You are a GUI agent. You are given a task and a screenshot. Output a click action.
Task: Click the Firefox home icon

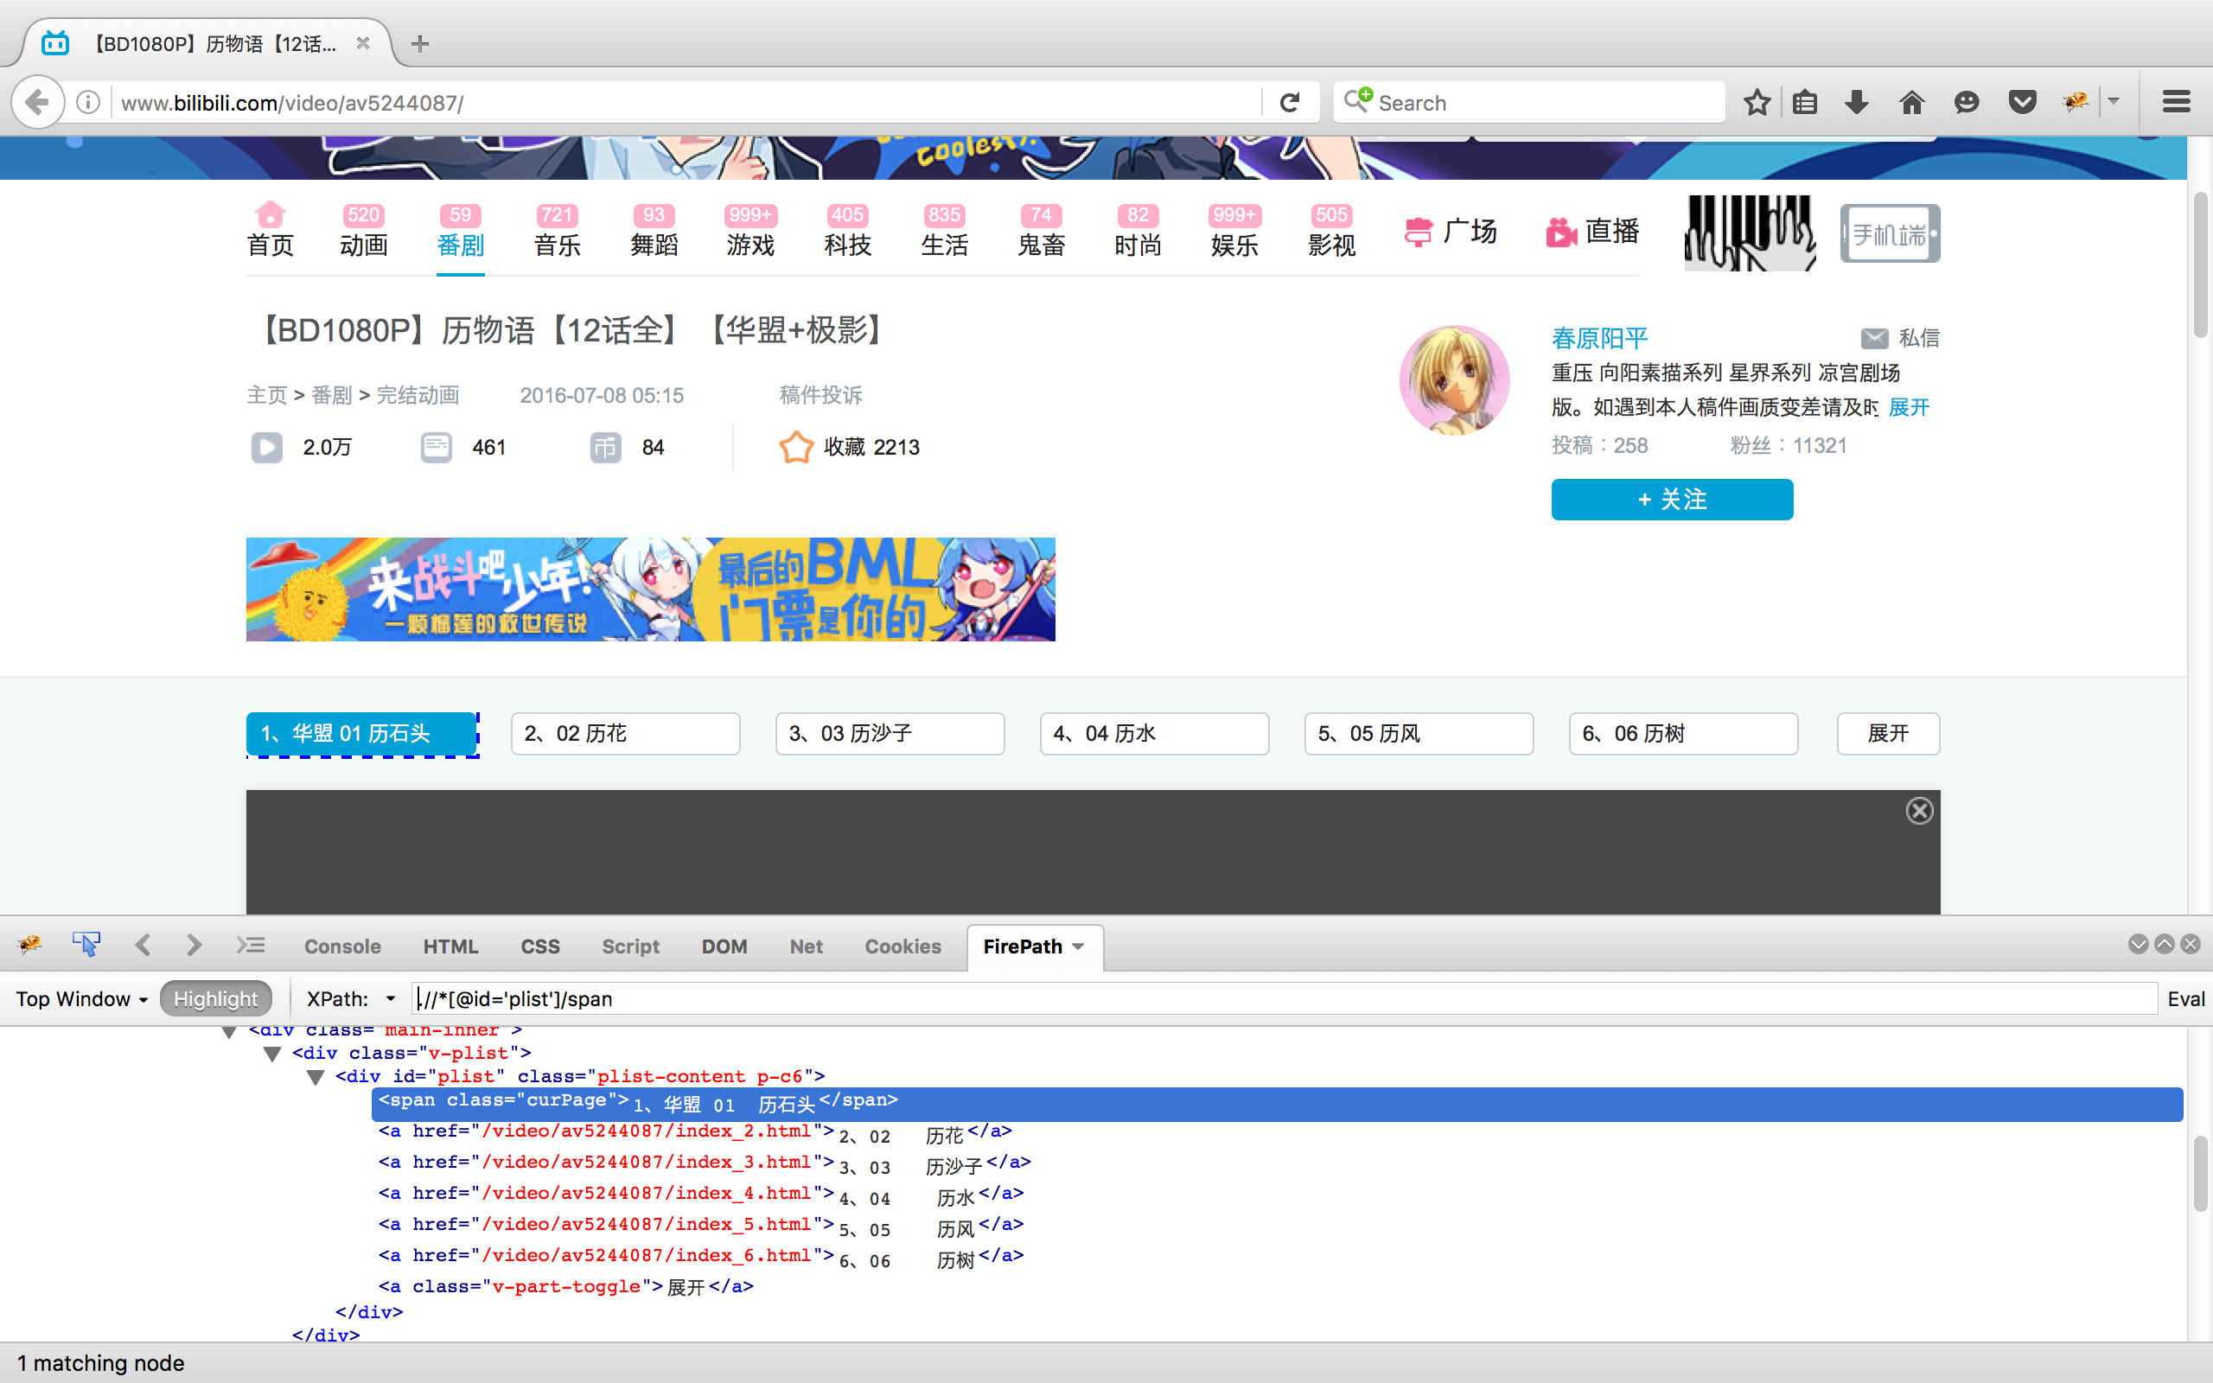1911,101
